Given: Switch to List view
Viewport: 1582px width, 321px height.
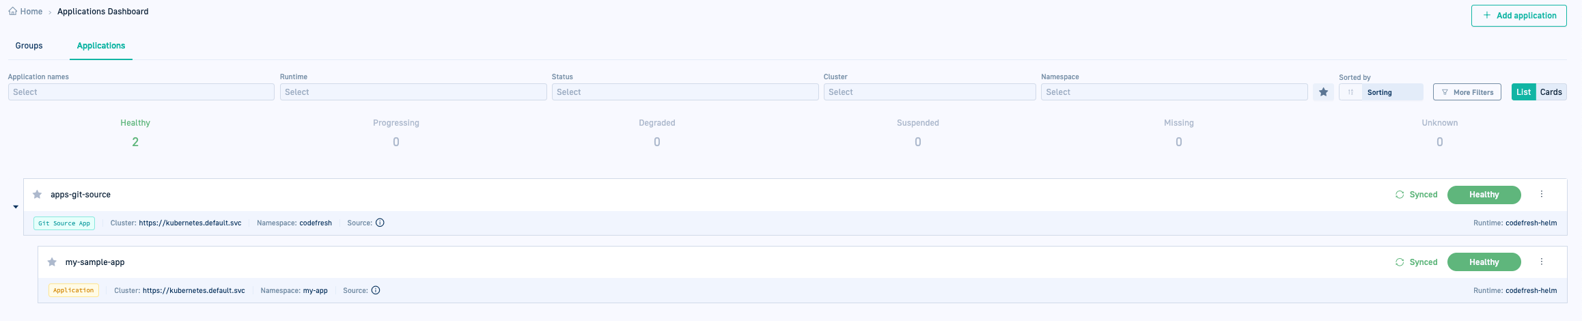Looking at the screenshot, I should pyautogui.click(x=1523, y=92).
